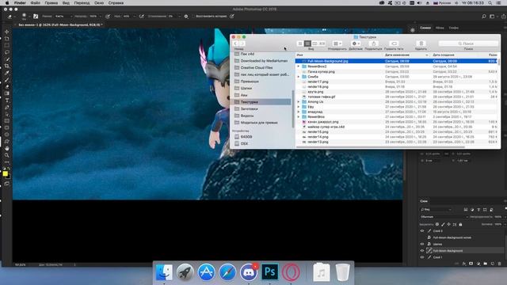This screenshot has width=507, height=285.
Task: Hide the Слой 1 layer
Action: point(422,257)
